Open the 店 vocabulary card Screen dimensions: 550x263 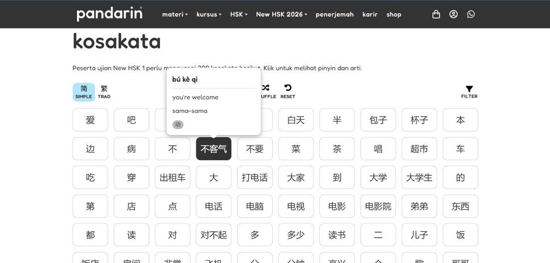point(132,206)
